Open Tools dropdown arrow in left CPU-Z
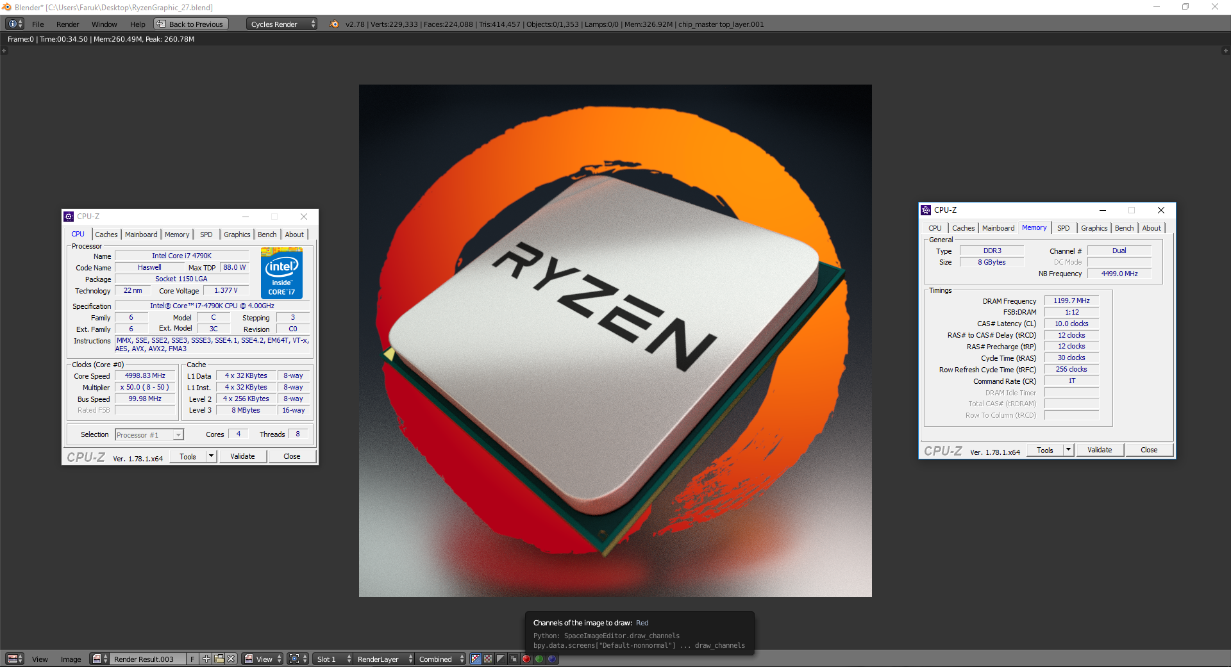1231x667 pixels. [x=211, y=456]
